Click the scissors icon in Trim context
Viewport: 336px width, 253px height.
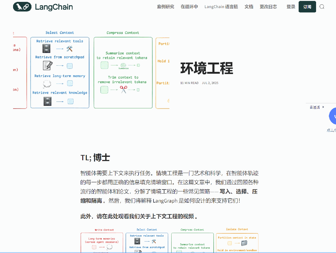[x=123, y=89]
